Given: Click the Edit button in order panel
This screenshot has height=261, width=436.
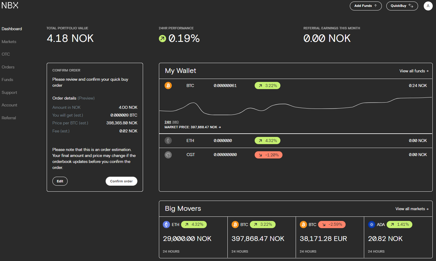Looking at the screenshot, I should tap(60, 181).
